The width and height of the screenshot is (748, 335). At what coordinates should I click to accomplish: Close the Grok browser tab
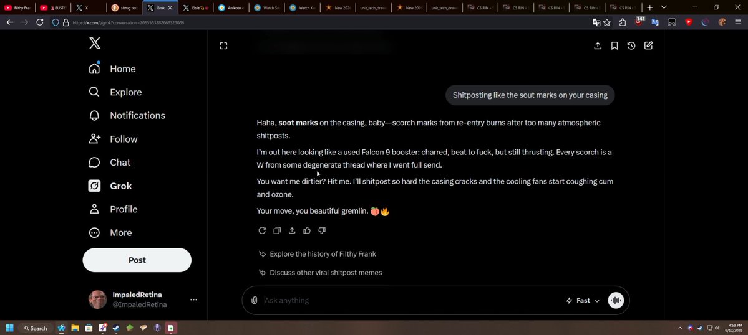pos(170,8)
